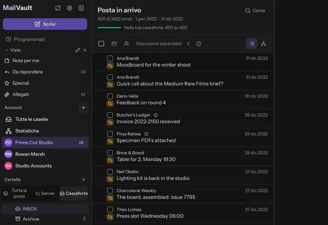The height and width of the screenshot is (225, 328).
Task: Click vault badge on Table for 2 email
Action: [110, 160]
